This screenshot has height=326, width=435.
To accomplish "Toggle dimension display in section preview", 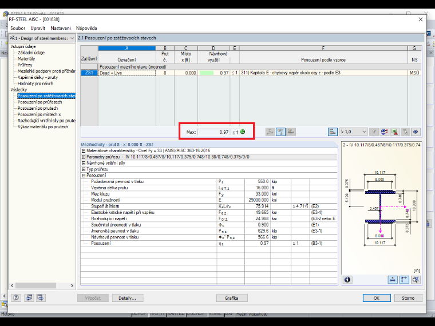I will click(393, 280).
